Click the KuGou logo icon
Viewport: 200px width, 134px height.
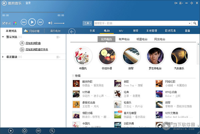(x=4, y=3)
